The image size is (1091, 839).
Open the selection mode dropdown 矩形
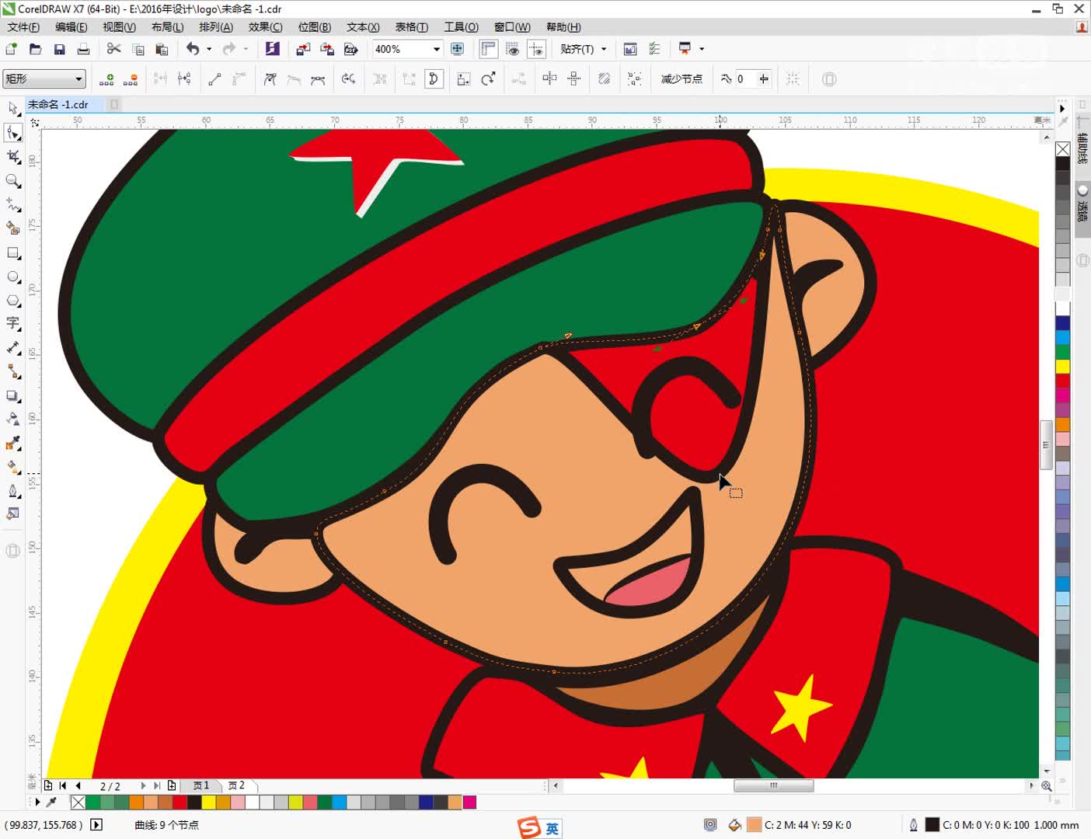click(x=44, y=79)
